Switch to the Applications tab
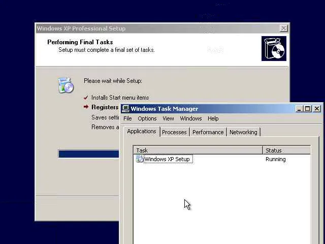Image resolution: width=325 pixels, height=244 pixels. click(142, 131)
